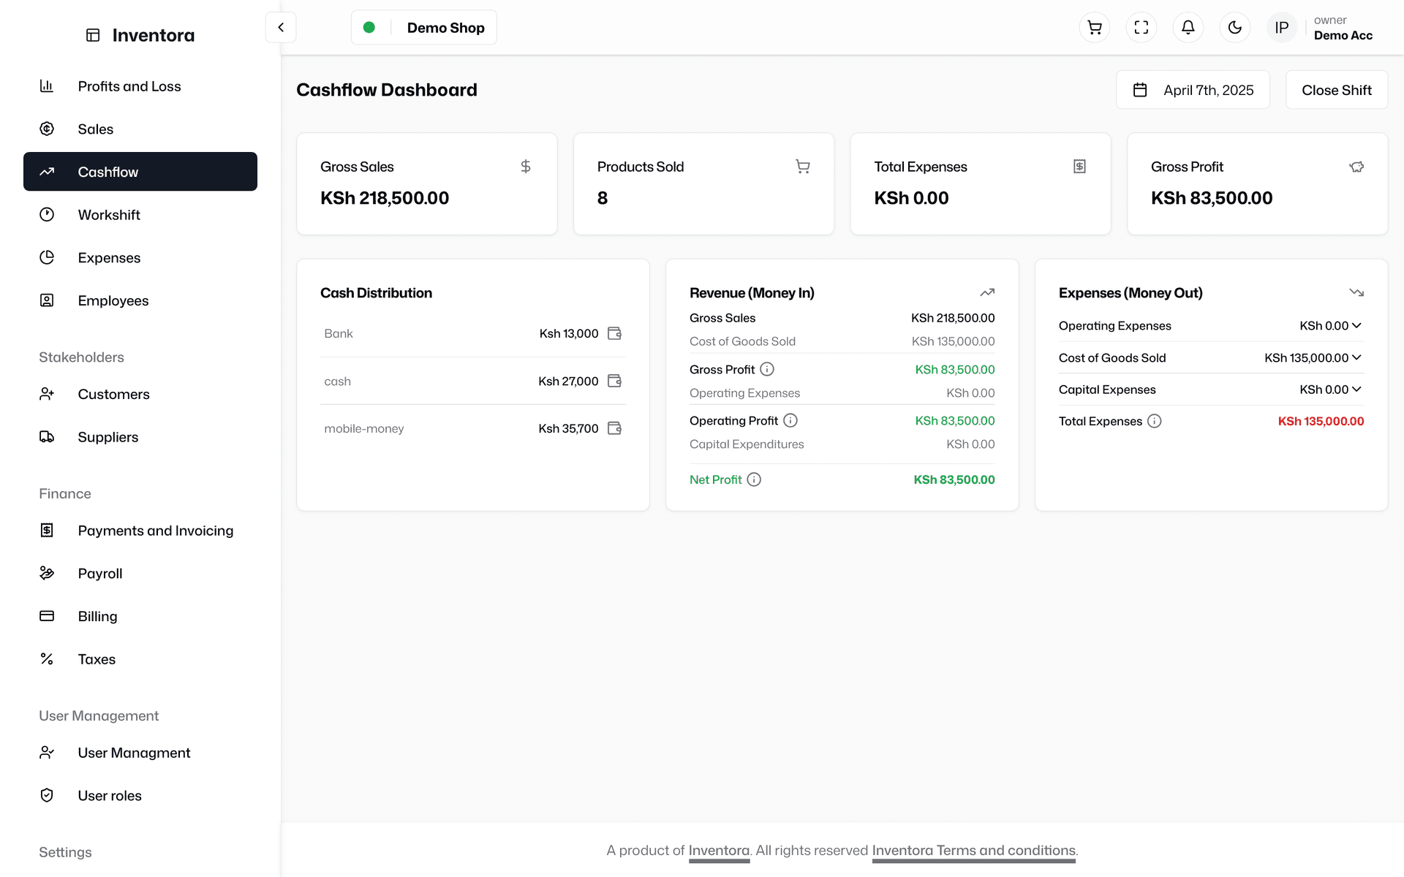The height and width of the screenshot is (877, 1404).
Task: Open Payroll section
Action: tap(140, 574)
